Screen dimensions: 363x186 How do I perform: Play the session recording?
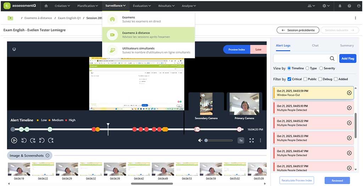(x=14, y=140)
